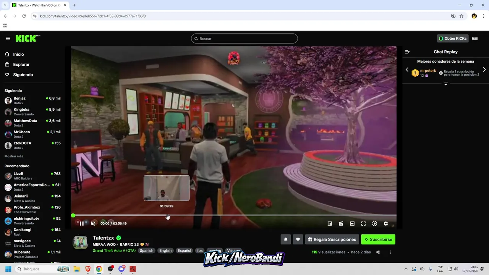Toggle theater mode
489x275 pixels.
352,223
